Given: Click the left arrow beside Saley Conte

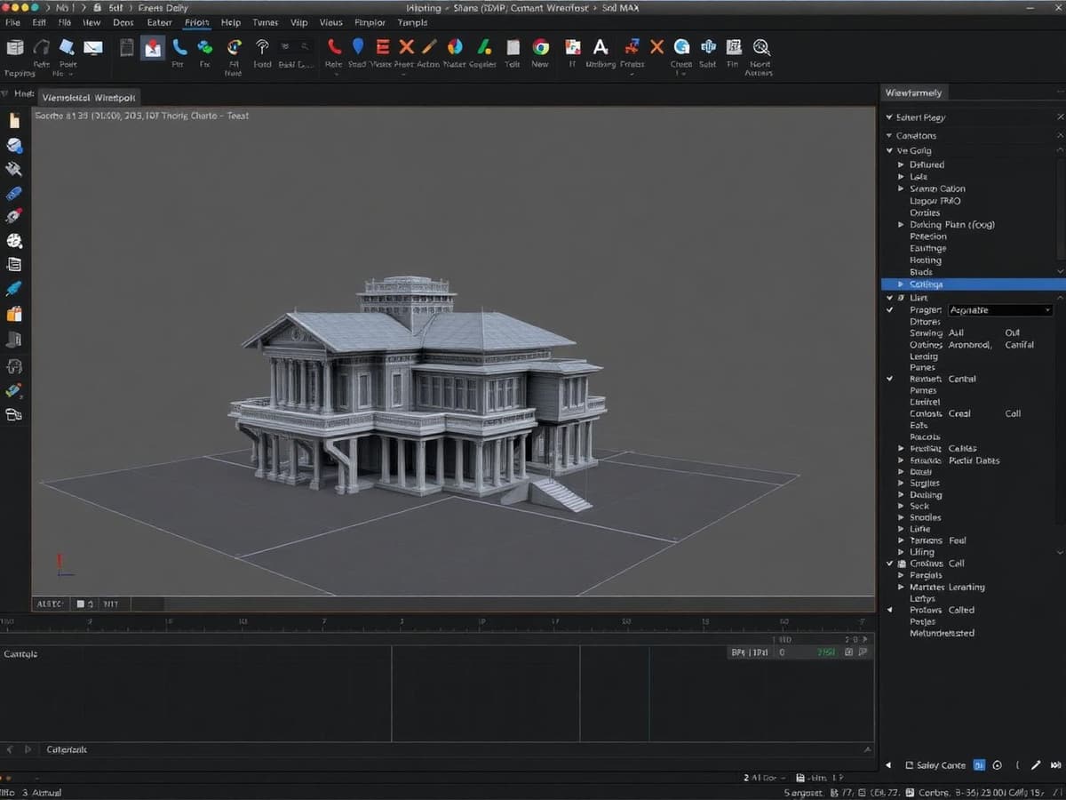Looking at the screenshot, I should coord(888,765).
